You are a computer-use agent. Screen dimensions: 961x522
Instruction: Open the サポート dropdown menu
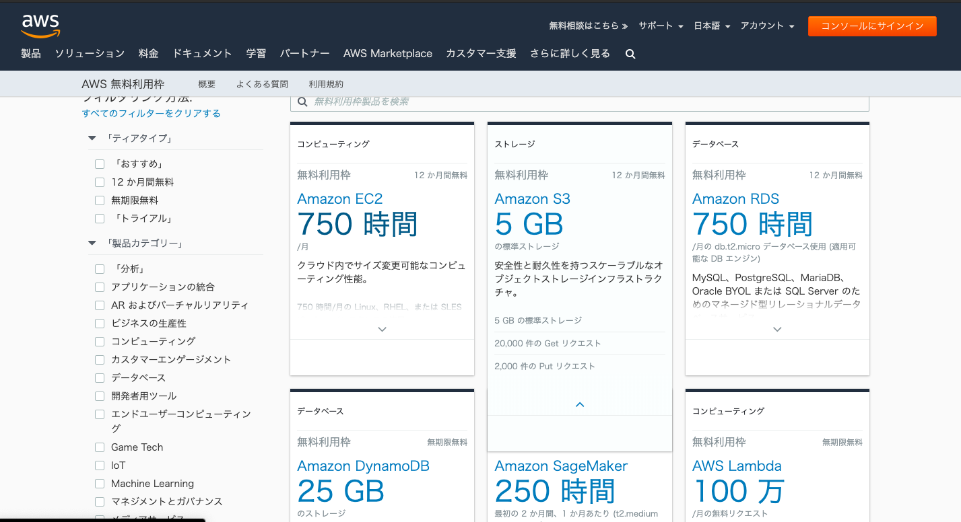661,26
